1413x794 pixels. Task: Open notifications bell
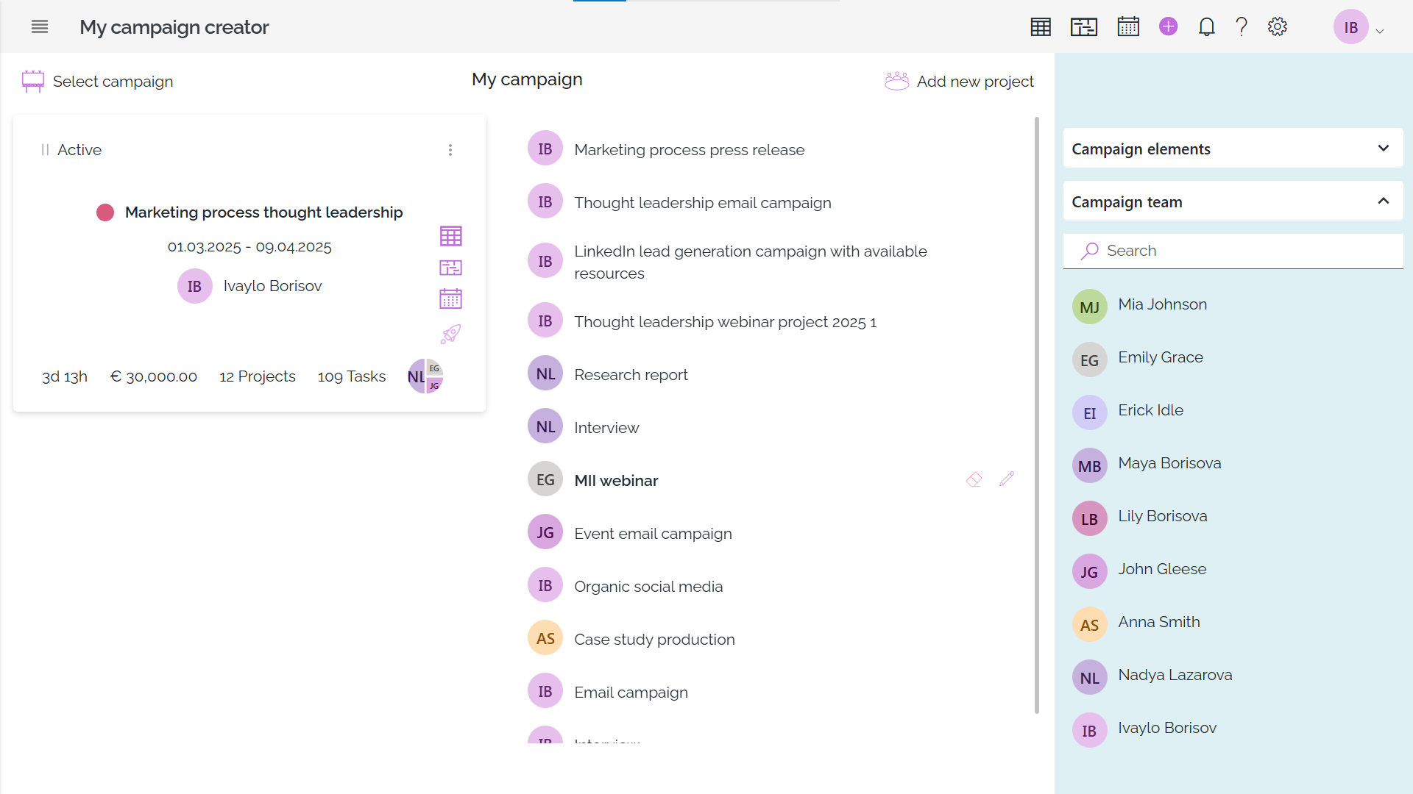1206,27
